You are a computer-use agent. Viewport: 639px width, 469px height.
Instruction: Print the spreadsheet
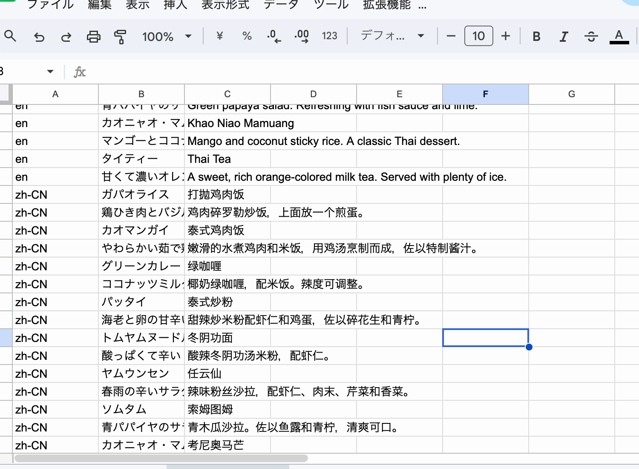click(93, 37)
